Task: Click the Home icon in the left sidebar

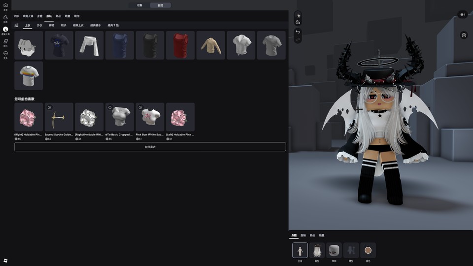Action: [x=5, y=6]
